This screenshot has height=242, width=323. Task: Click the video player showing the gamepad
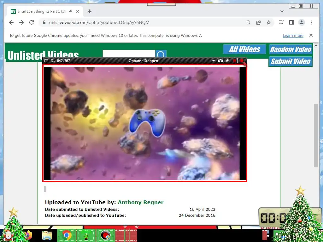[145, 124]
